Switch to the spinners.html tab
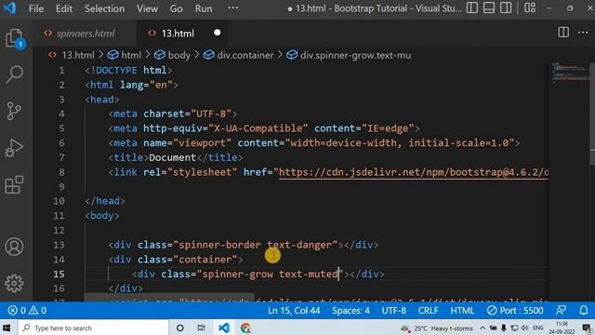The width and height of the screenshot is (595, 335). click(85, 33)
